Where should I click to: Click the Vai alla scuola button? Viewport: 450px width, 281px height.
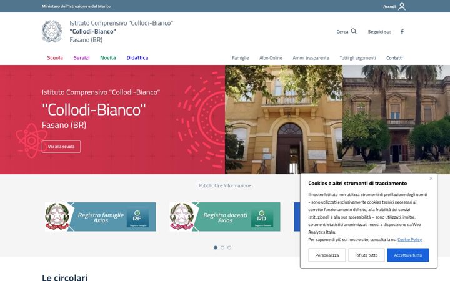[x=61, y=147]
